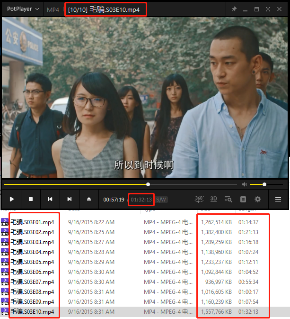Select file 毛骗.S03E10.mp4 in list
This screenshot has height=319, width=290.
32,312
